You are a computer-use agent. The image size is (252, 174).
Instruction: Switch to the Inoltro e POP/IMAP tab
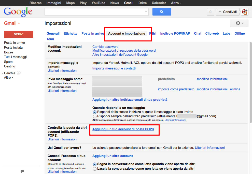click(175, 34)
